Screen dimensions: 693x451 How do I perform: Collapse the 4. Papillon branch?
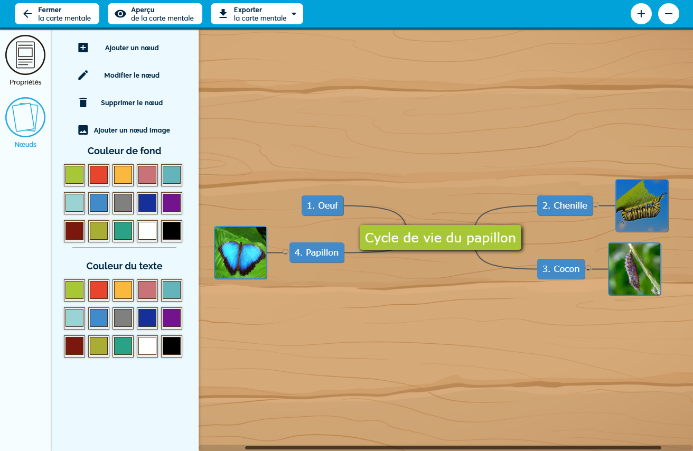[285, 252]
